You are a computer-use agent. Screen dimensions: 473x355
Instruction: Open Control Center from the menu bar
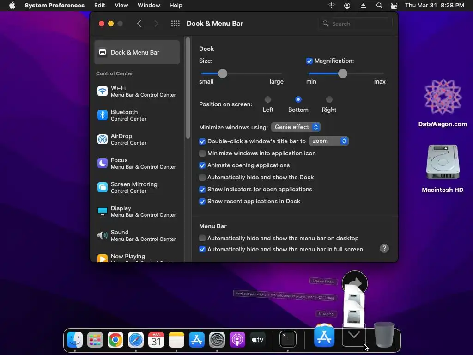[394, 6]
